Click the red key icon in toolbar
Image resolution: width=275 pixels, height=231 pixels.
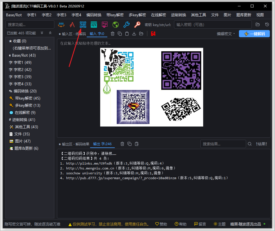point(137,25)
